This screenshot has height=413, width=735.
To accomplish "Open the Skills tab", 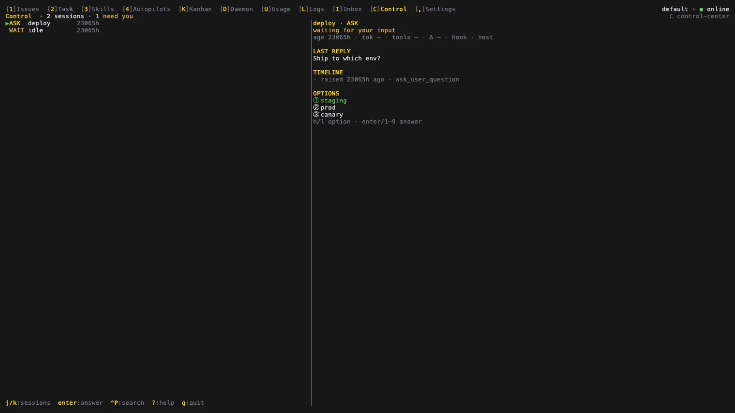I will (x=97, y=9).
